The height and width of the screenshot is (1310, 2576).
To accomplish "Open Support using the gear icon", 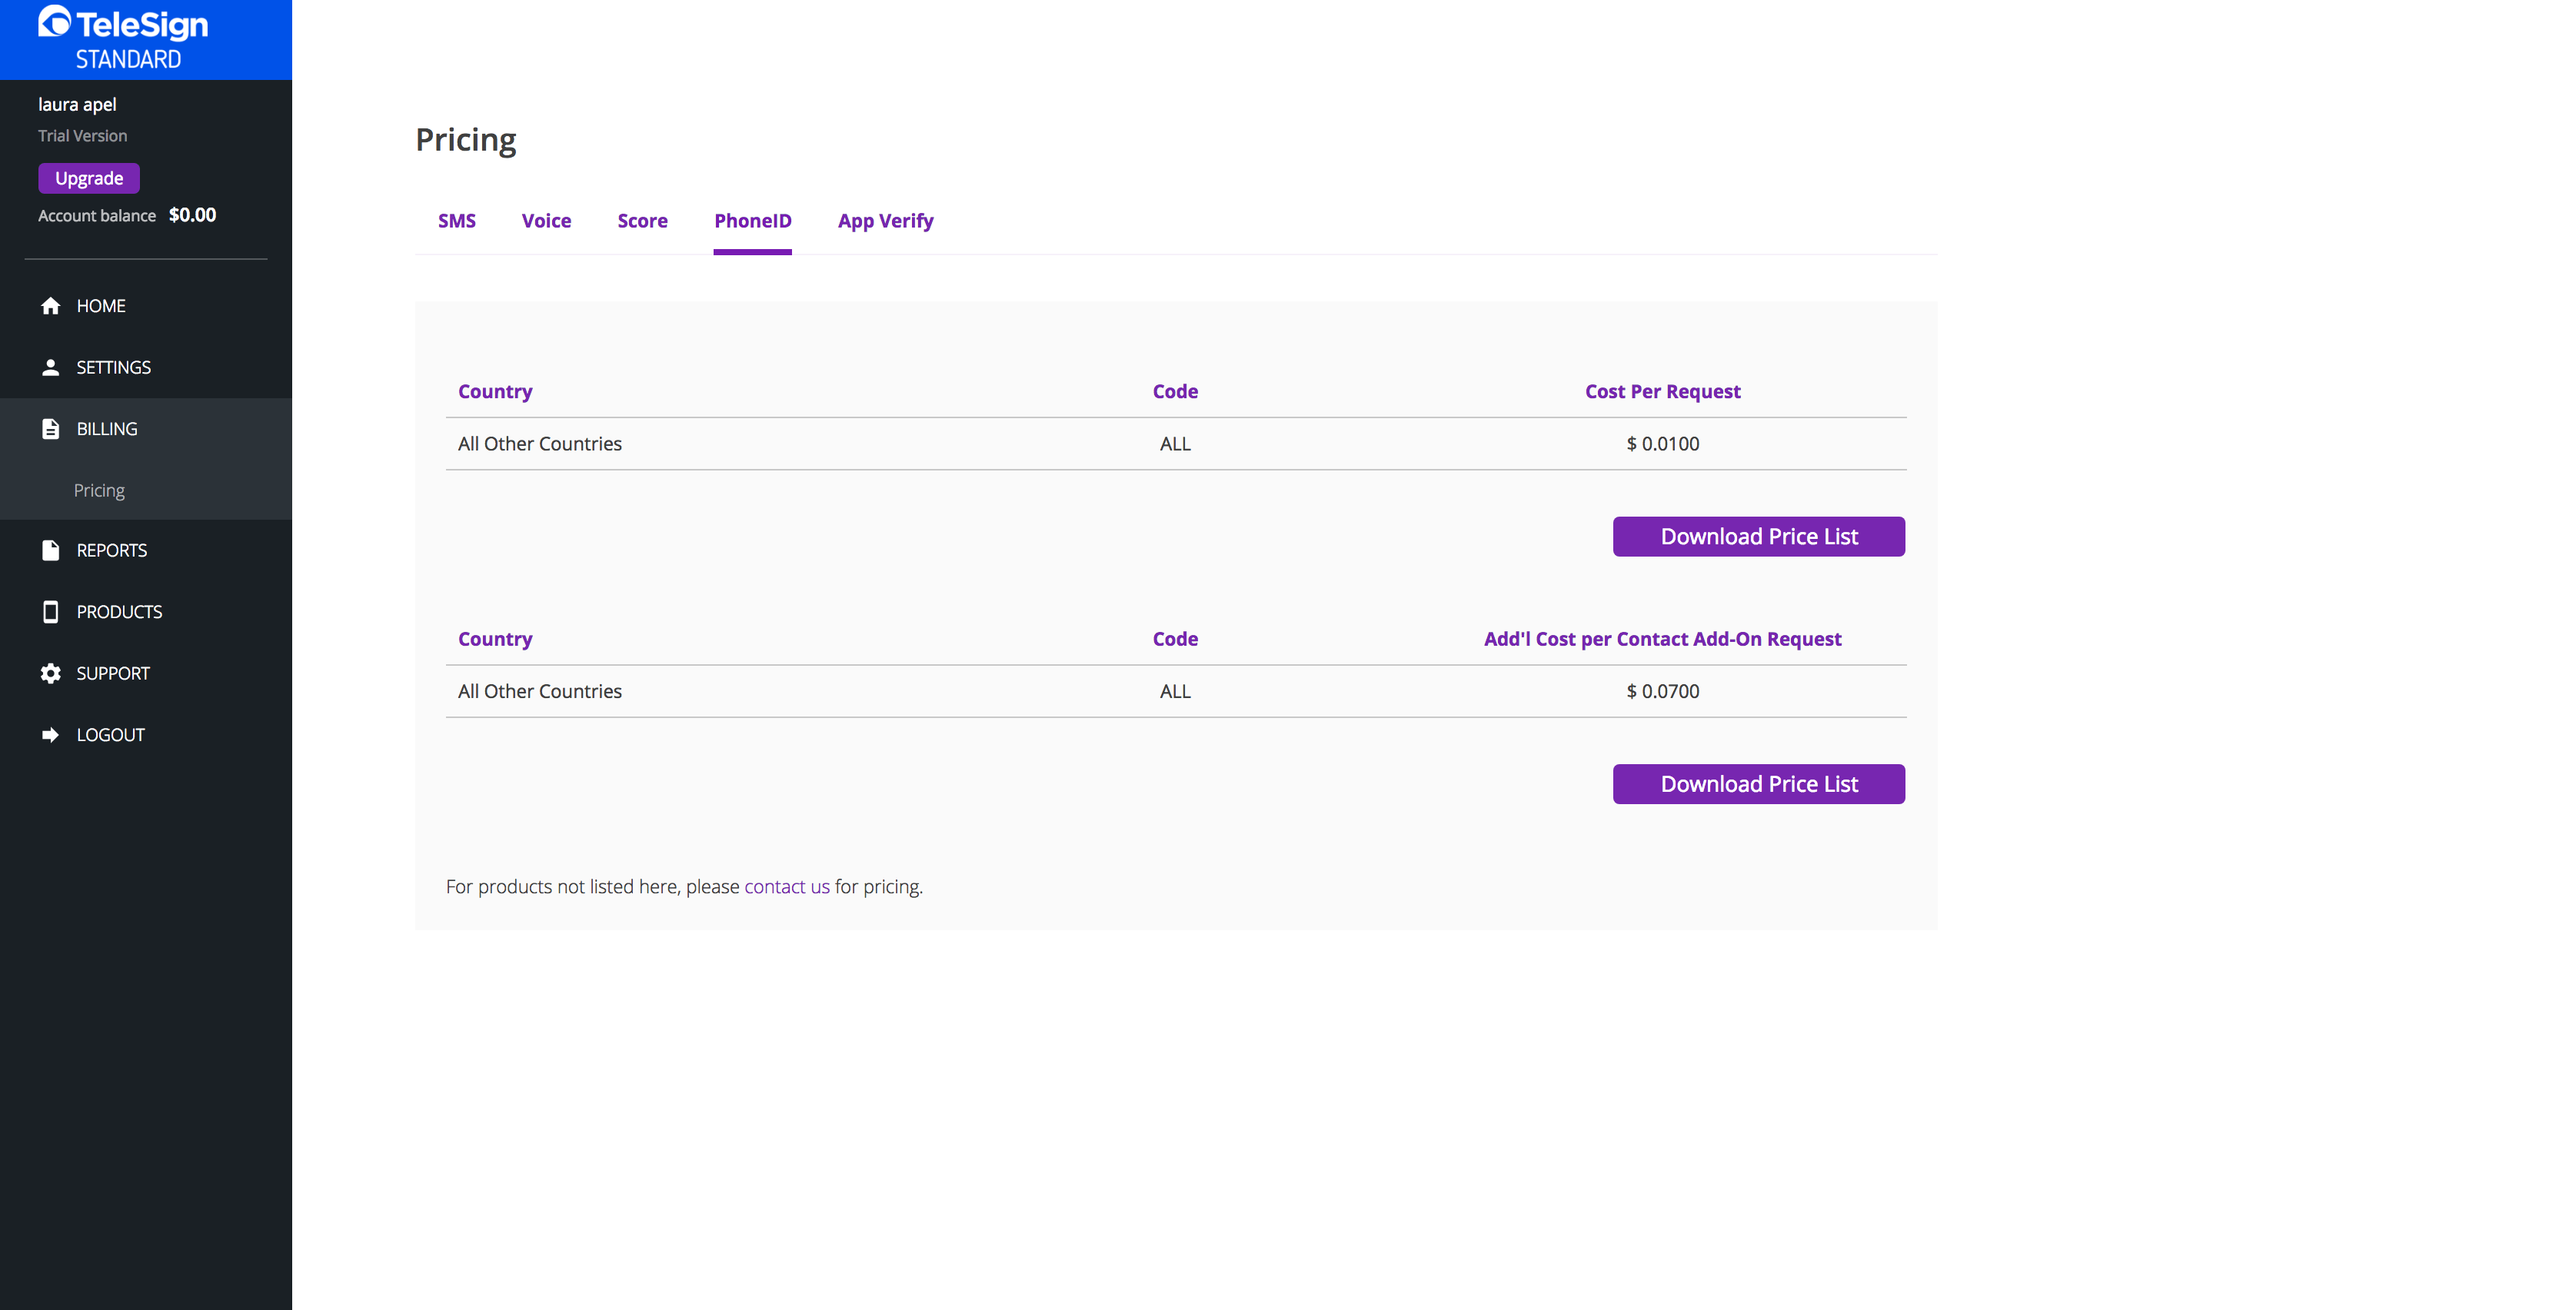I will [51, 673].
